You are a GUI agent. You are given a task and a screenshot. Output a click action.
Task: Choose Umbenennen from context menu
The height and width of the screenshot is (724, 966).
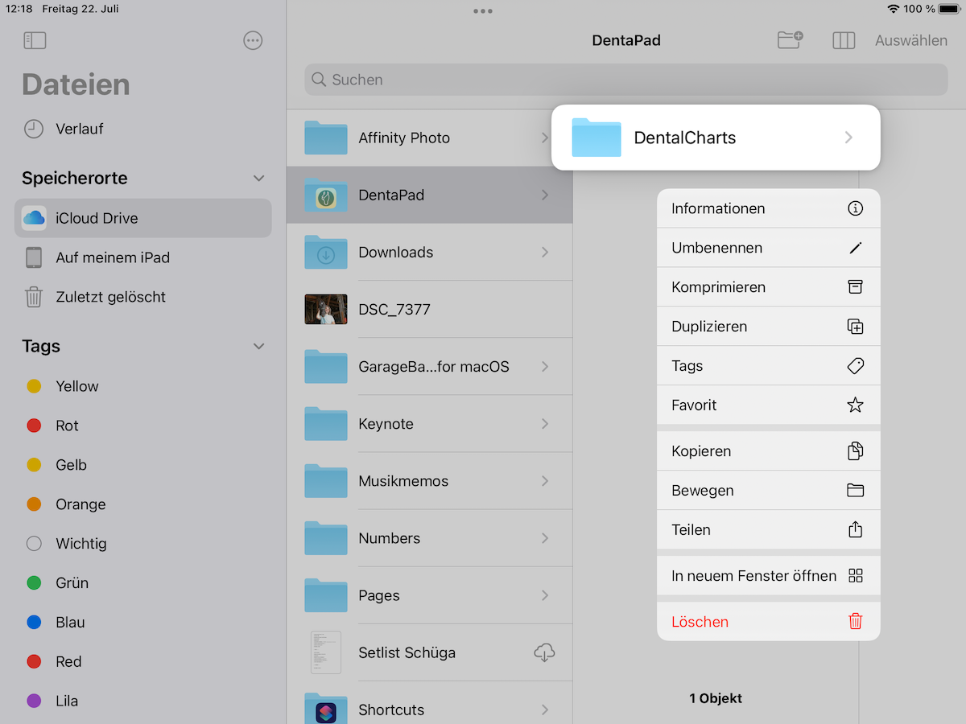pyautogui.click(x=769, y=248)
